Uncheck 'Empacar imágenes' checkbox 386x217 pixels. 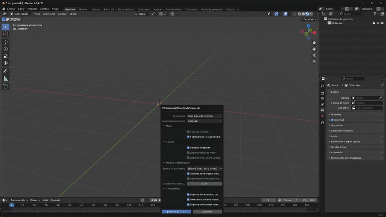click(188, 148)
